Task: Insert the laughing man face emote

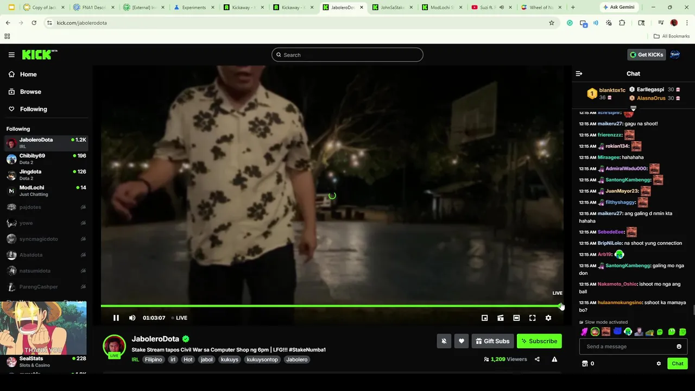Action: coord(606,332)
